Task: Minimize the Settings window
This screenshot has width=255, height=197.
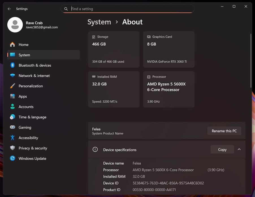Action: coord(222,6)
